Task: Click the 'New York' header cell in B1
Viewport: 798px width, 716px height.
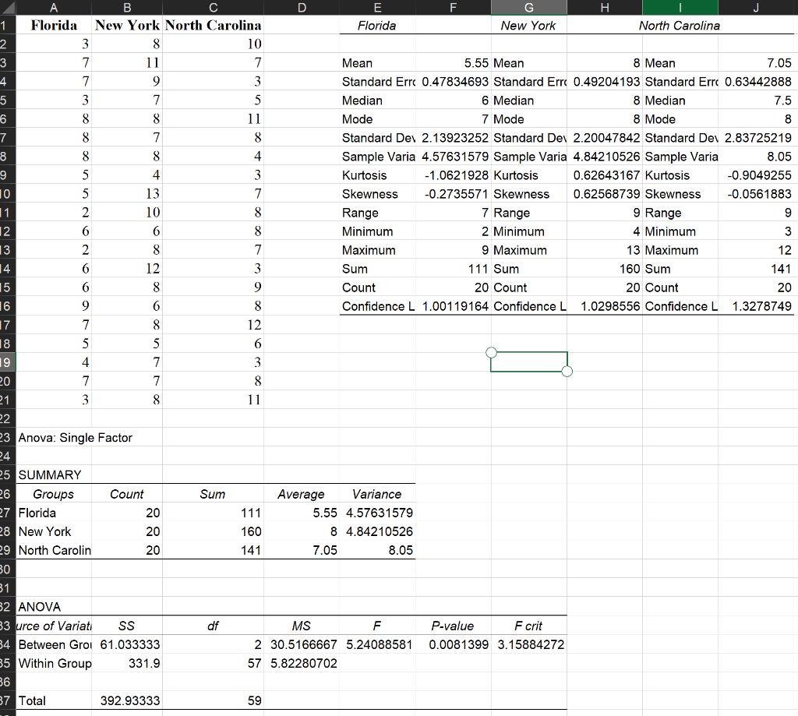Action: [127, 26]
